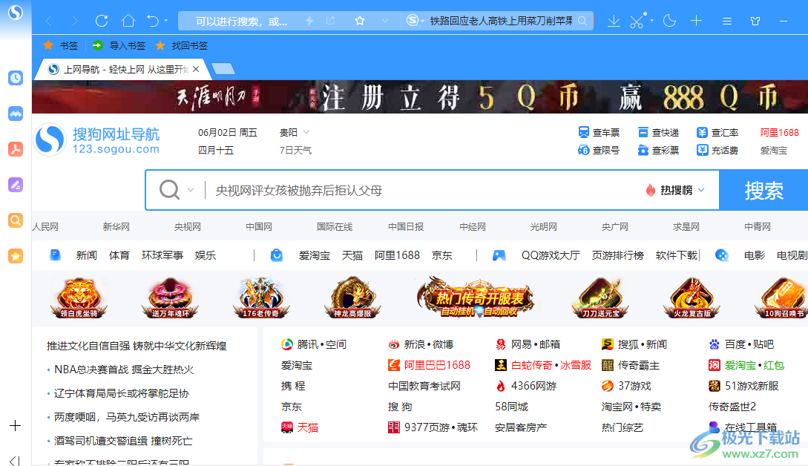The image size is (808, 466).
Task: Click the 查汇率 icon link
Action: [717, 133]
